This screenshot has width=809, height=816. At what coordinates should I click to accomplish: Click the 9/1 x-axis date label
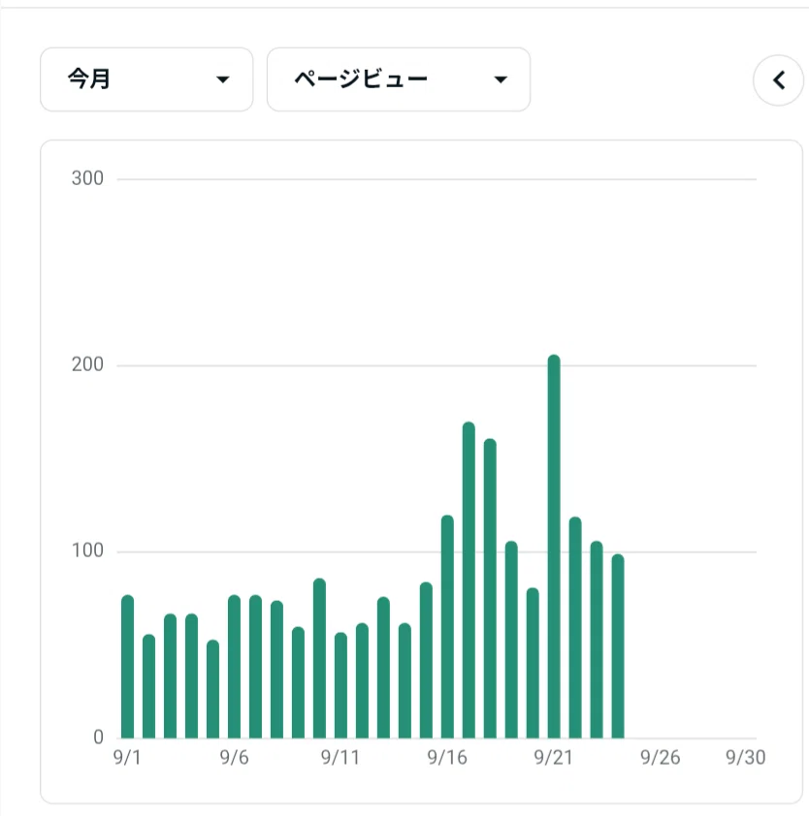tap(127, 758)
